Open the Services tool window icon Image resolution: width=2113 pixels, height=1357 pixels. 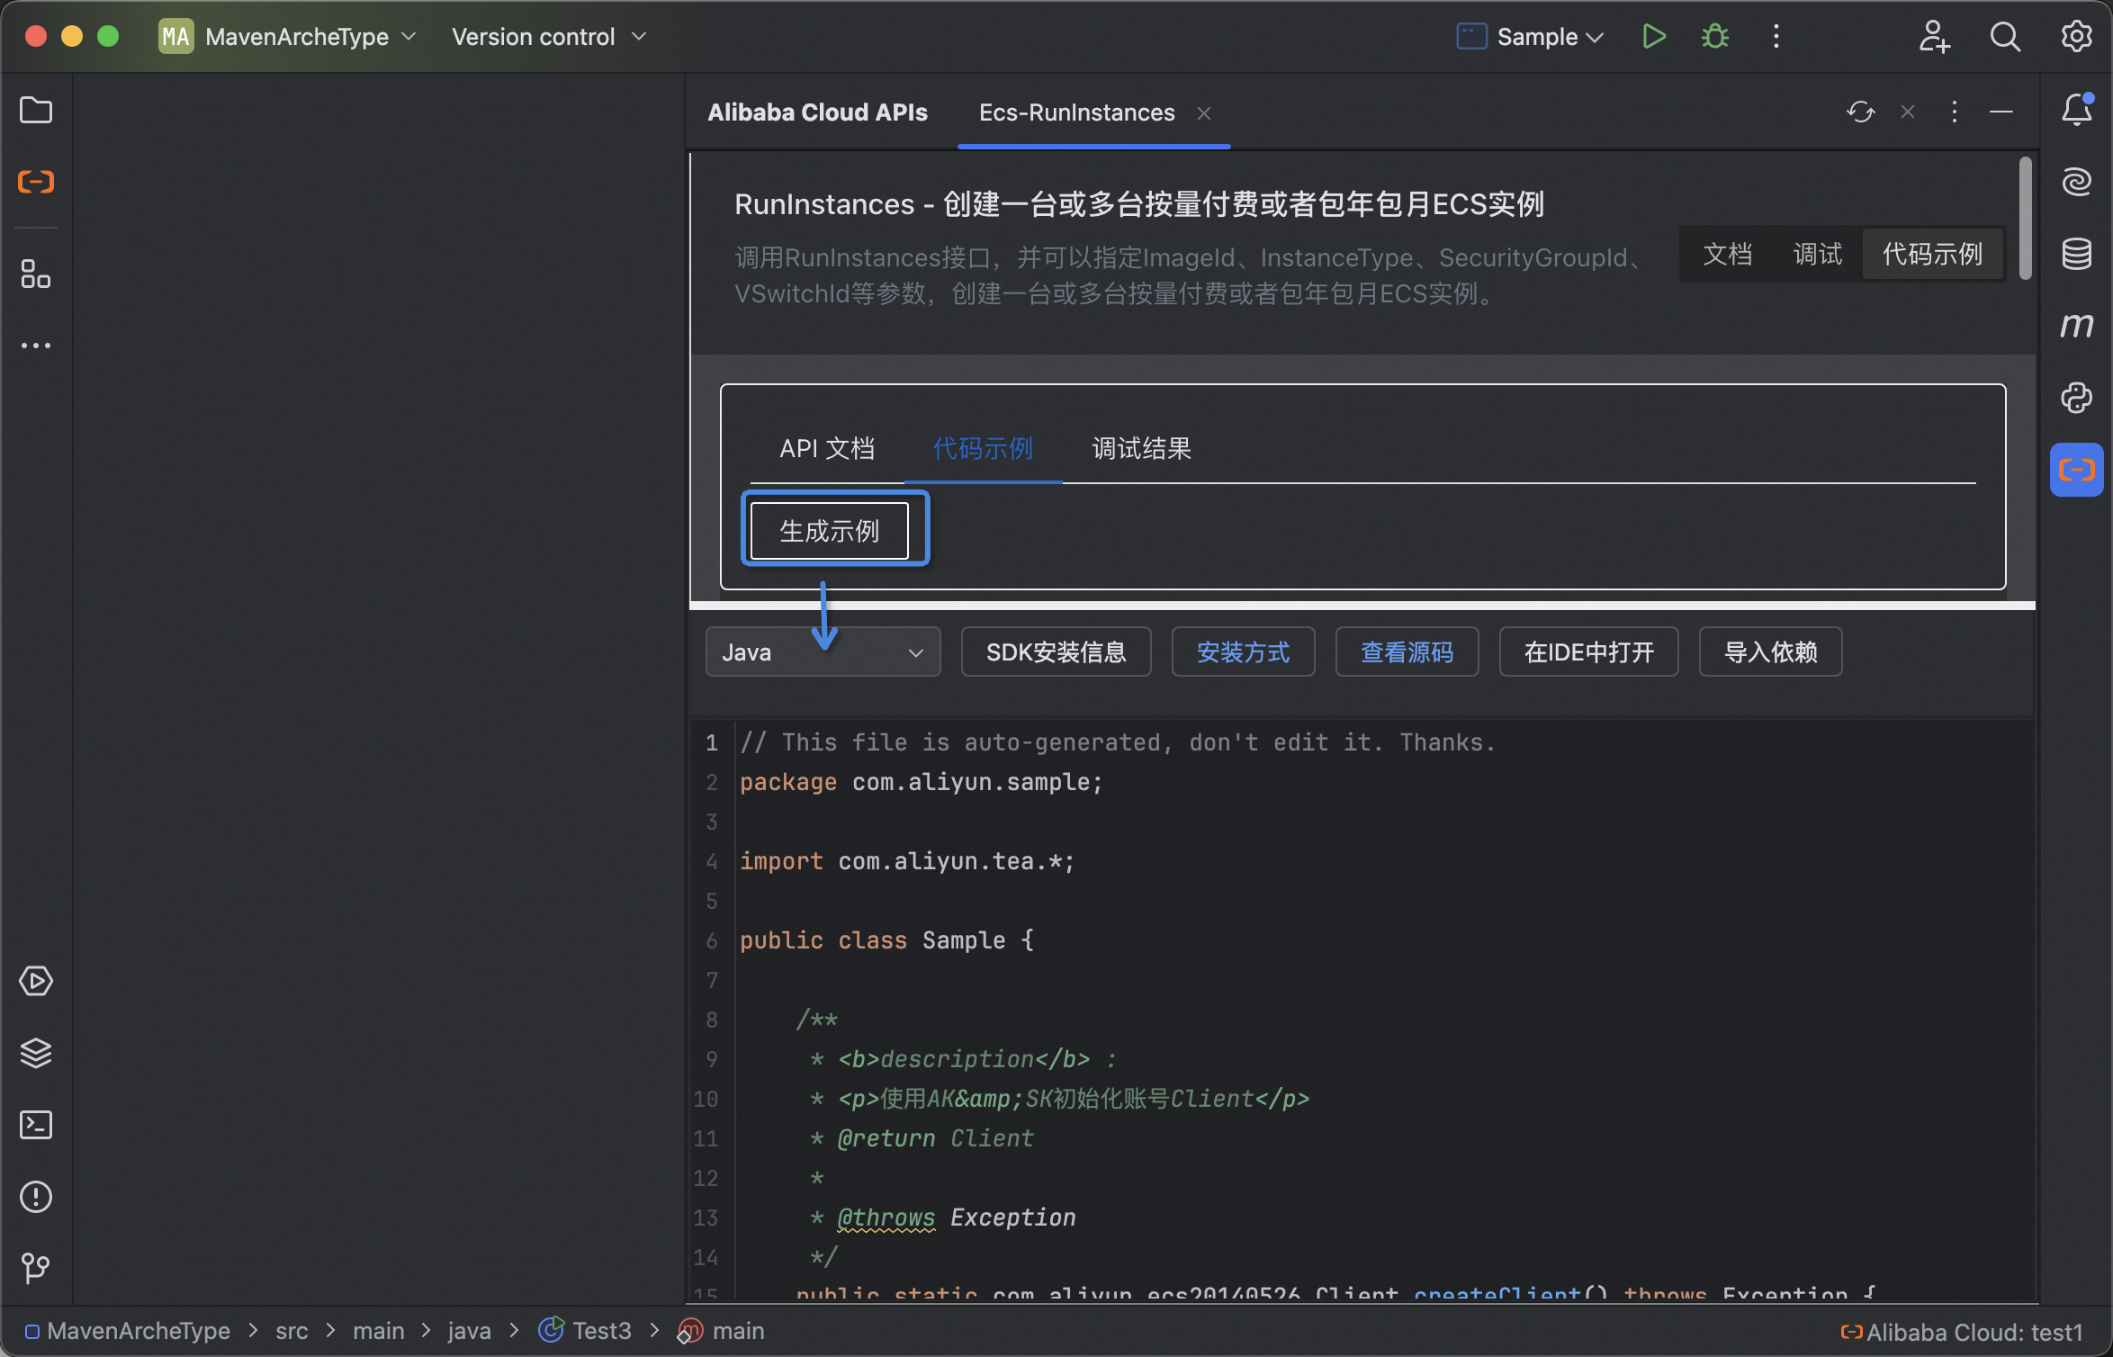click(36, 981)
